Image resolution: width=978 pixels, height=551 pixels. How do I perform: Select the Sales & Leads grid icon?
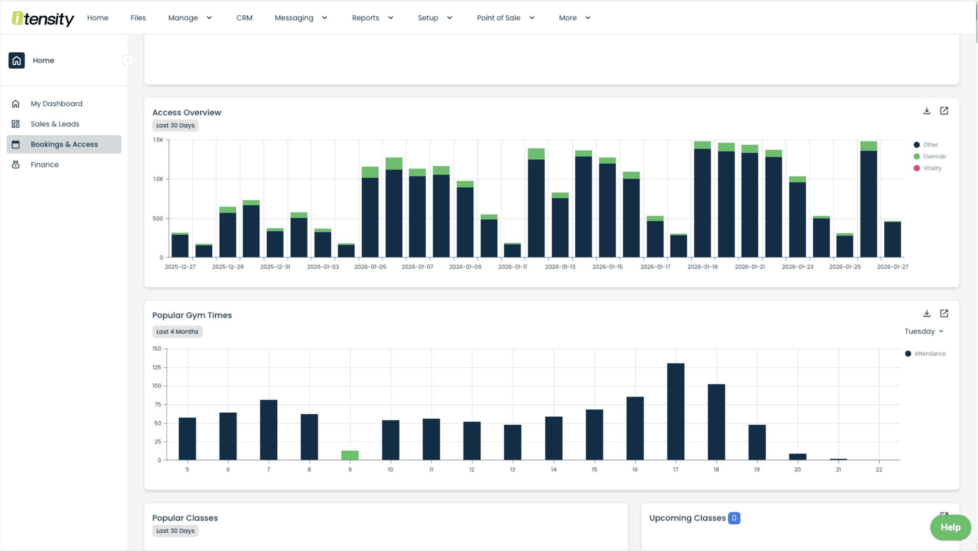tap(16, 124)
